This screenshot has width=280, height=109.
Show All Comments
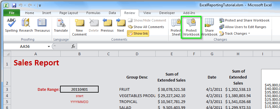[x=146, y=27]
